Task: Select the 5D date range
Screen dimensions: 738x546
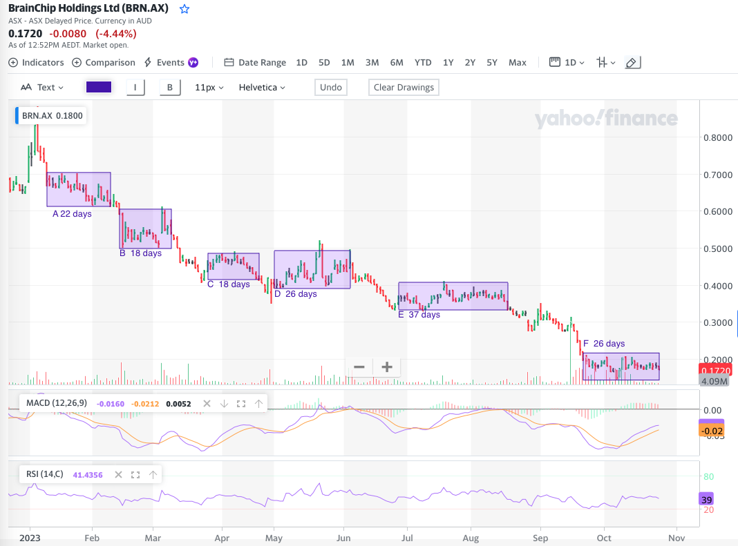Action: tap(324, 63)
